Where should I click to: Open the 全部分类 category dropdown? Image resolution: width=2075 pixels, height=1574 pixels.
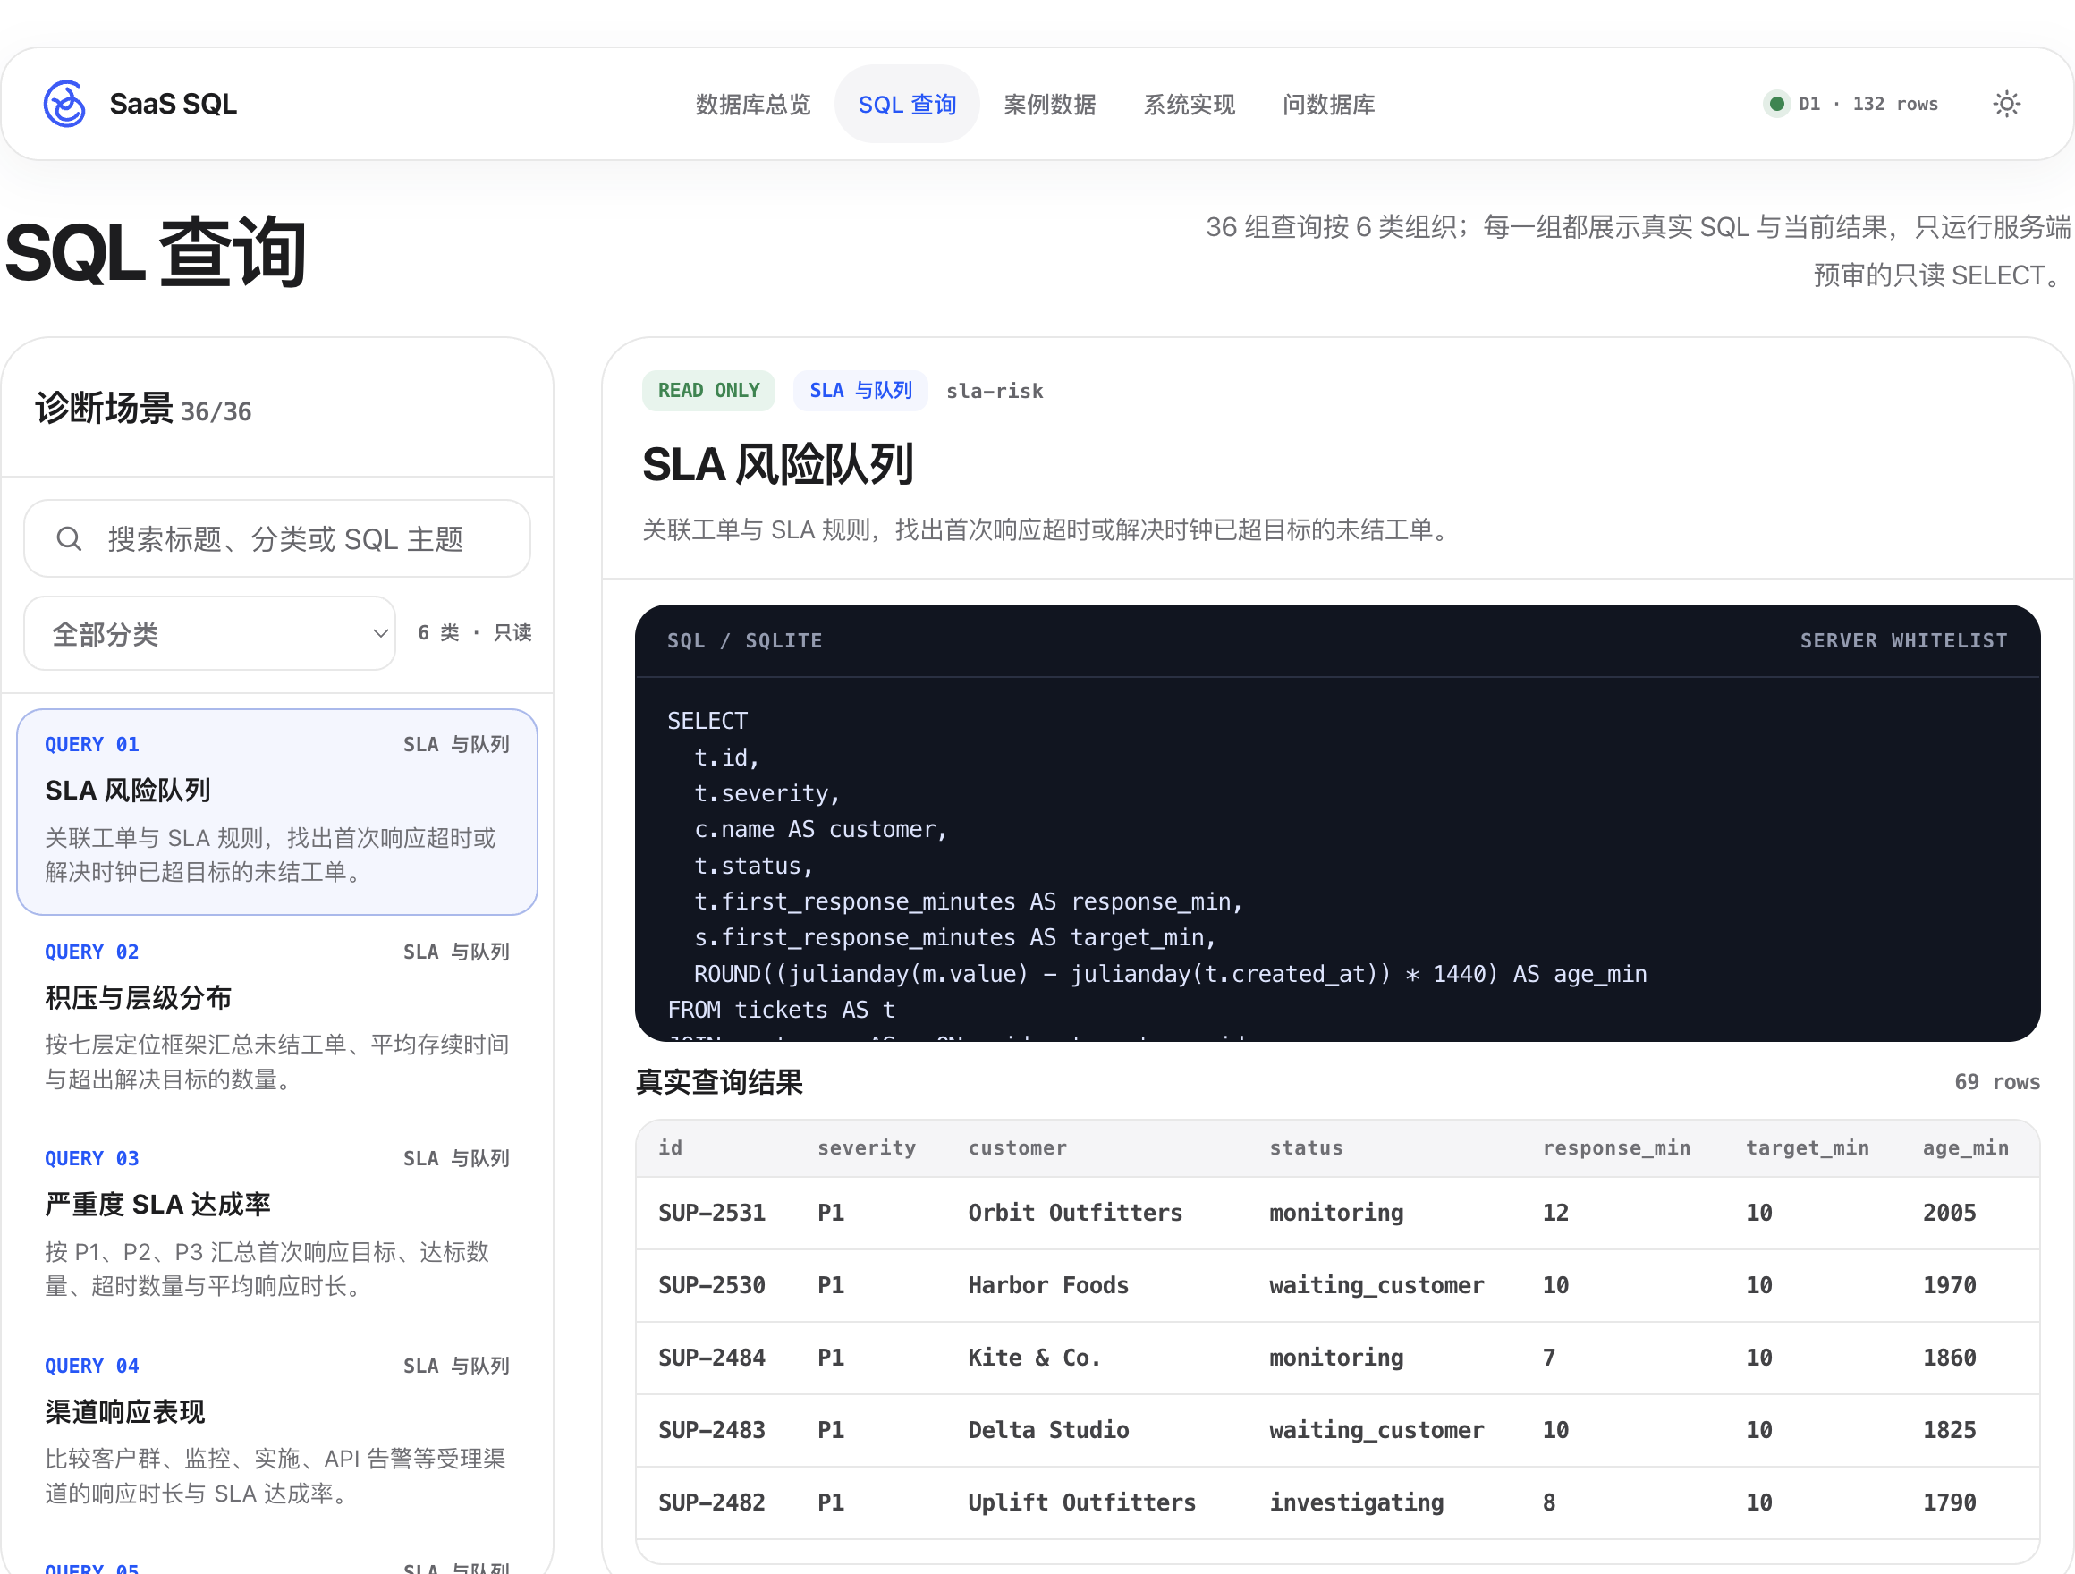point(209,633)
